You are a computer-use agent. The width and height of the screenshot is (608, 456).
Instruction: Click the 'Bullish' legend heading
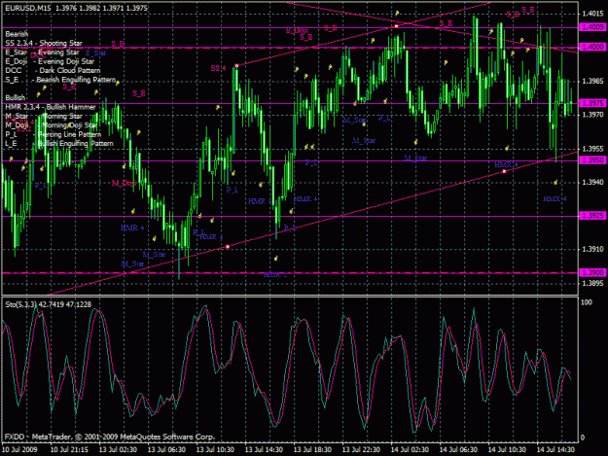[16, 97]
